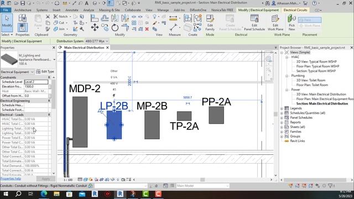Viewport: 354px width, 199px height.
Task: Click Pick New host tool
Action: click(291, 23)
